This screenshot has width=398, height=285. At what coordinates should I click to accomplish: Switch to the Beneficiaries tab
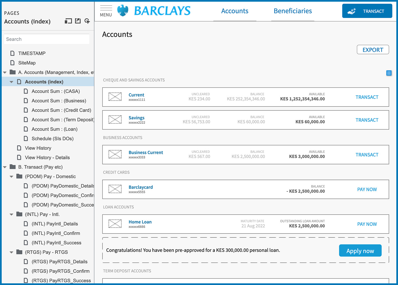[x=293, y=11]
